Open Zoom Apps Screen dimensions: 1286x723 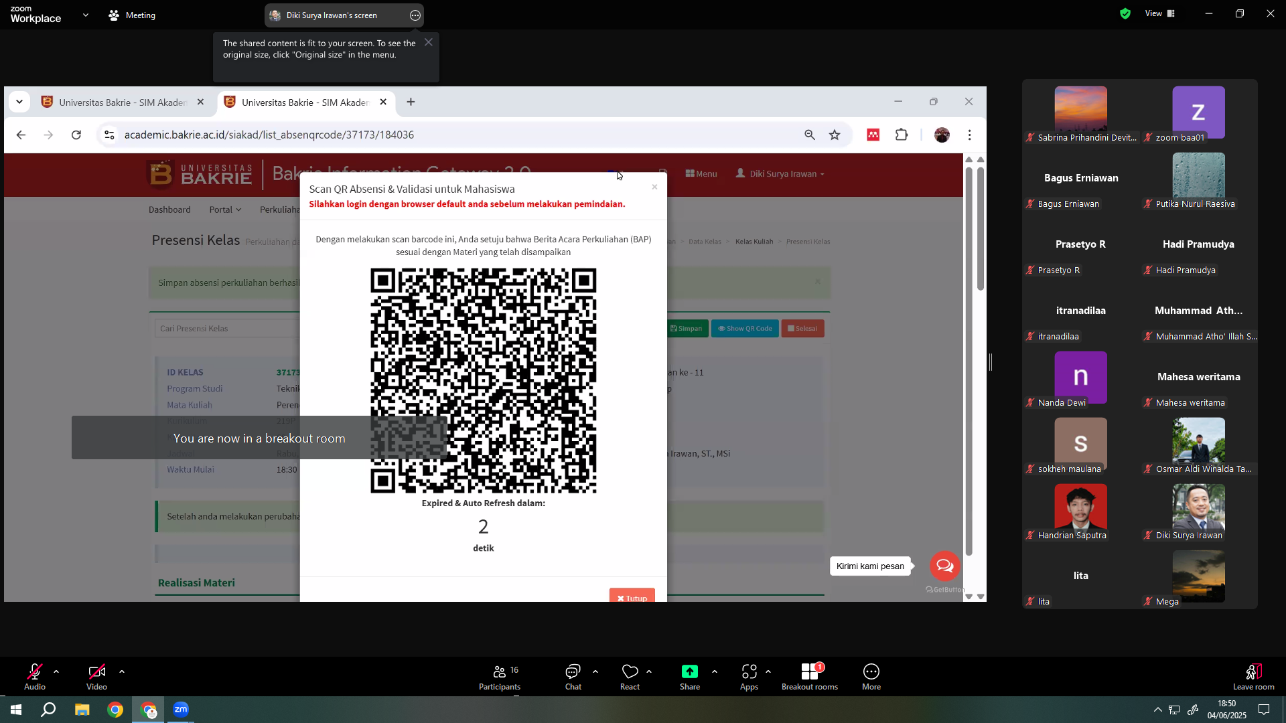click(x=749, y=676)
